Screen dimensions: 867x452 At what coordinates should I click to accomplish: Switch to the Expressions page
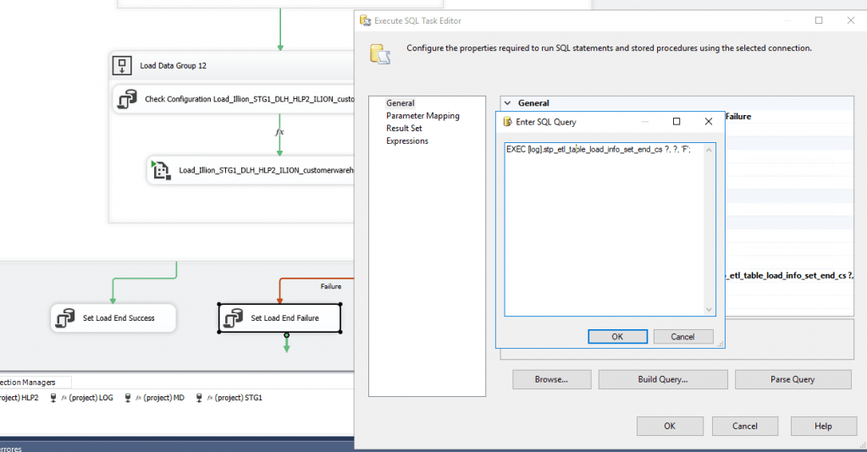[x=406, y=141]
